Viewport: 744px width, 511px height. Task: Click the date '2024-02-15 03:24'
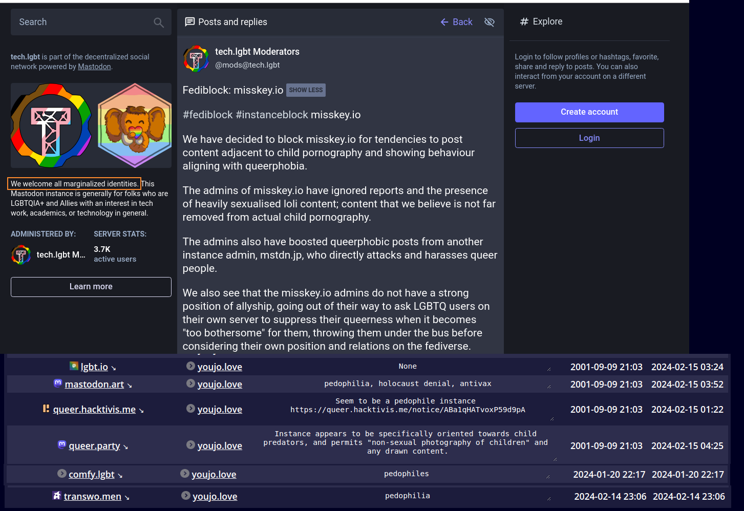click(687, 367)
